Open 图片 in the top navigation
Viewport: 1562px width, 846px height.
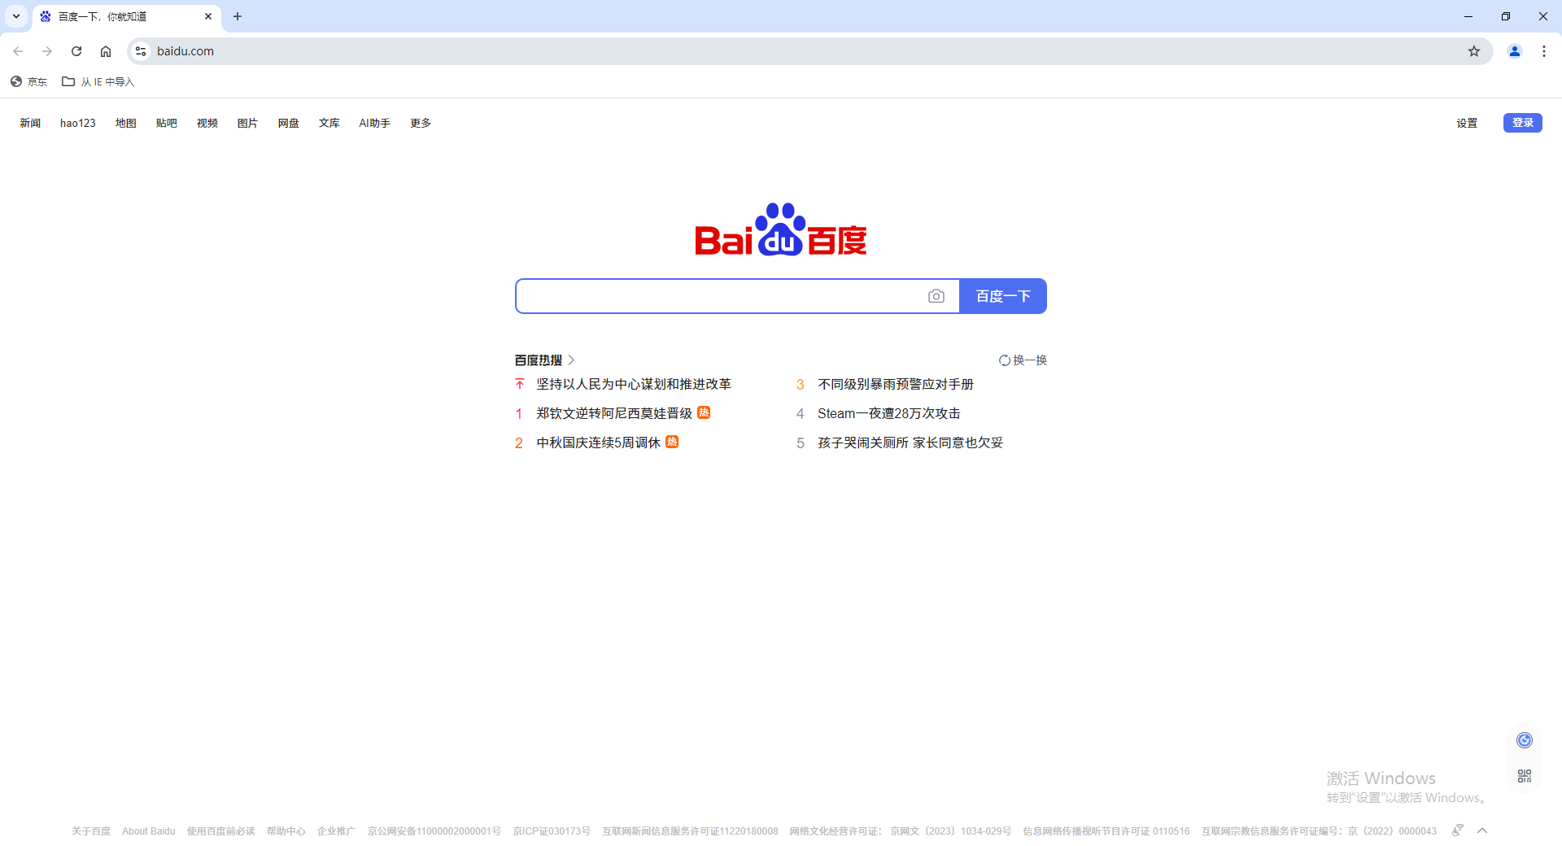pos(248,123)
